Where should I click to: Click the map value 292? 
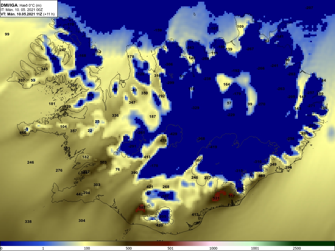click(x=161, y=96)
